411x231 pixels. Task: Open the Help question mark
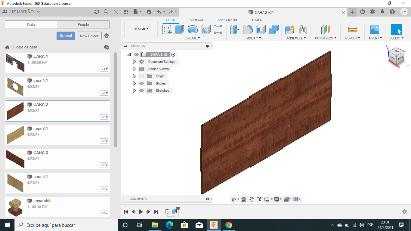(x=392, y=12)
